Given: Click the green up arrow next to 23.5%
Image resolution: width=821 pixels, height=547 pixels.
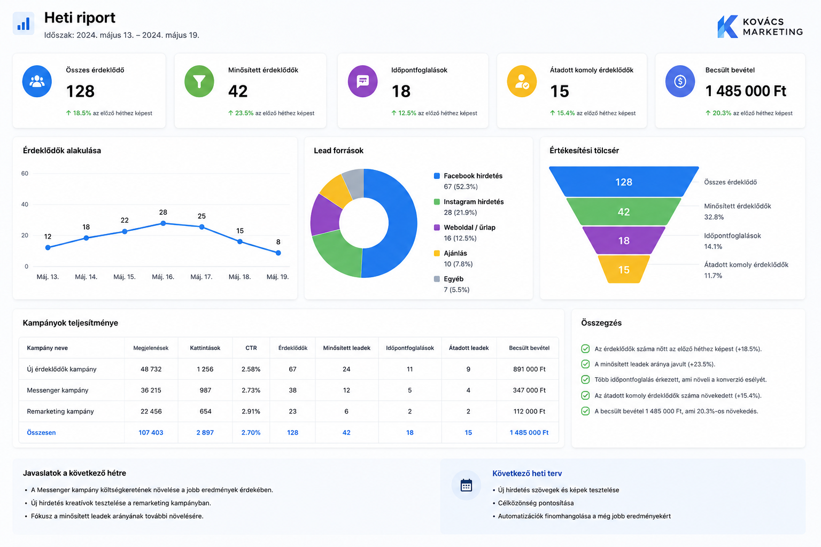Looking at the screenshot, I should pyautogui.click(x=230, y=113).
